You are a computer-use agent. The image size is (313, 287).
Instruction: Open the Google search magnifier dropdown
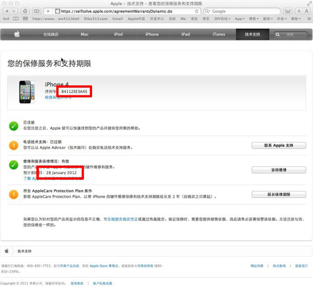click(x=207, y=12)
